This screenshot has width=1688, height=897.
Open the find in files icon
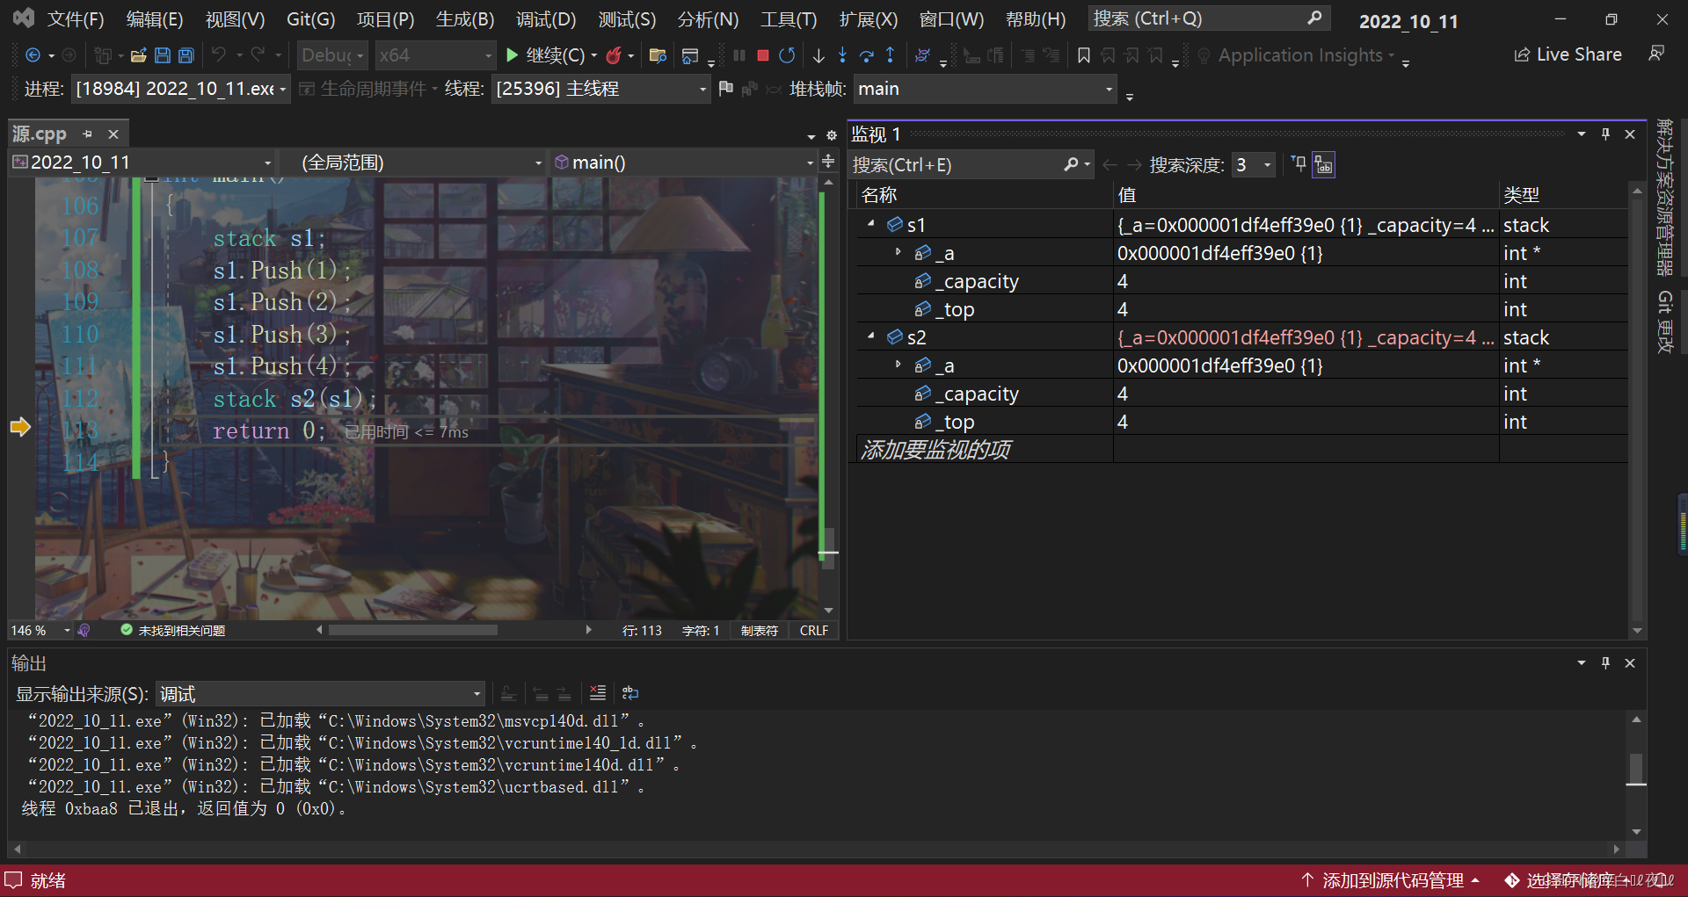pyautogui.click(x=658, y=55)
